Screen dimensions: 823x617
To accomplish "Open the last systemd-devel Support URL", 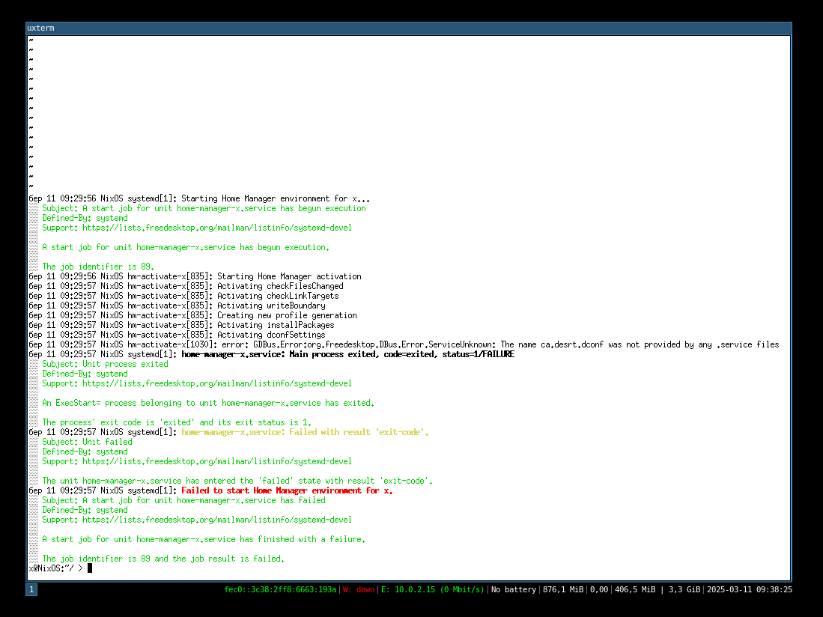I will pos(216,520).
